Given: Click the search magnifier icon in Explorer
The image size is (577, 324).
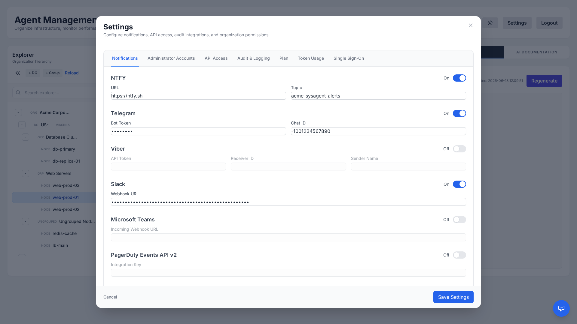Looking at the screenshot, I should (x=18, y=93).
